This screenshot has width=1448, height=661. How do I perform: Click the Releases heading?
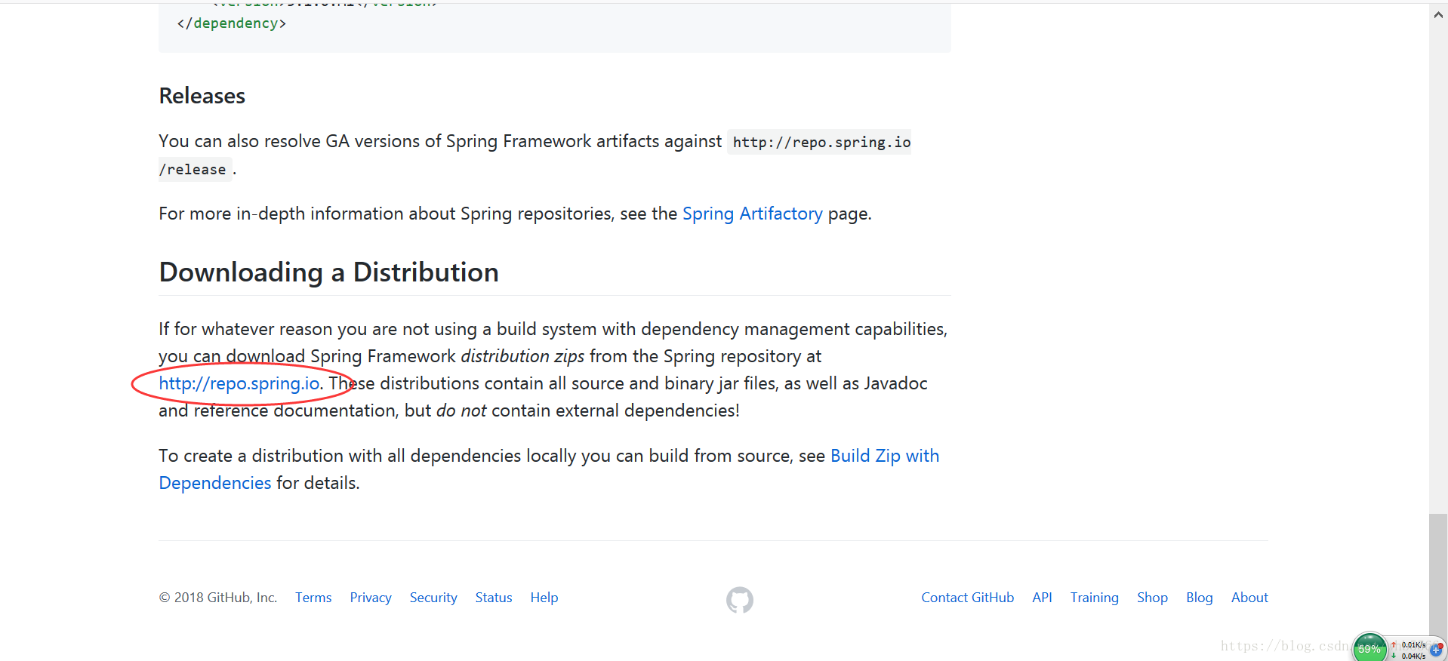(202, 96)
